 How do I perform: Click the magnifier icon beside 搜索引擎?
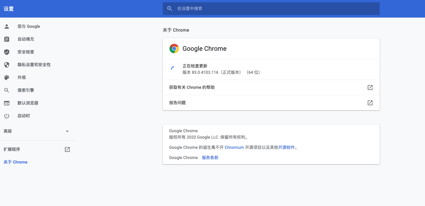pyautogui.click(x=7, y=90)
